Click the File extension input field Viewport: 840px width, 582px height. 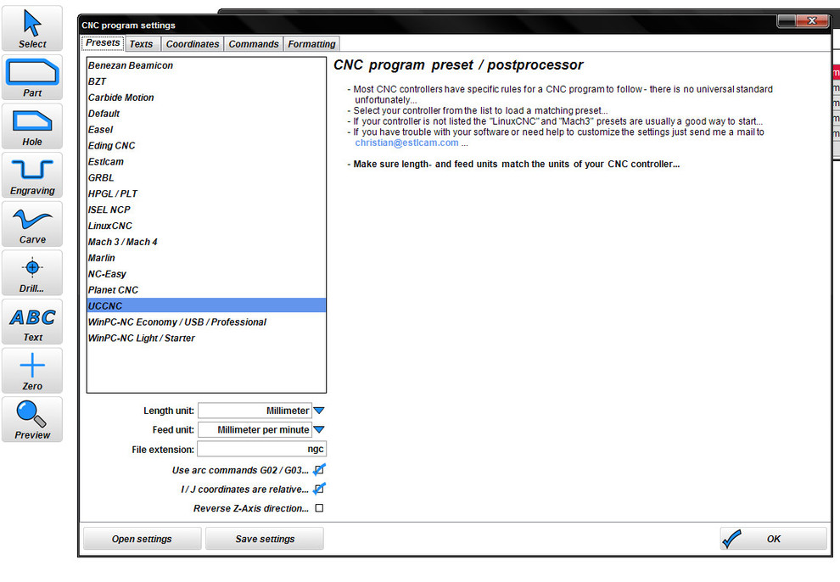click(x=262, y=449)
